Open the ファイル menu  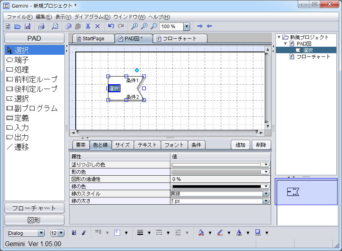(x=20, y=17)
